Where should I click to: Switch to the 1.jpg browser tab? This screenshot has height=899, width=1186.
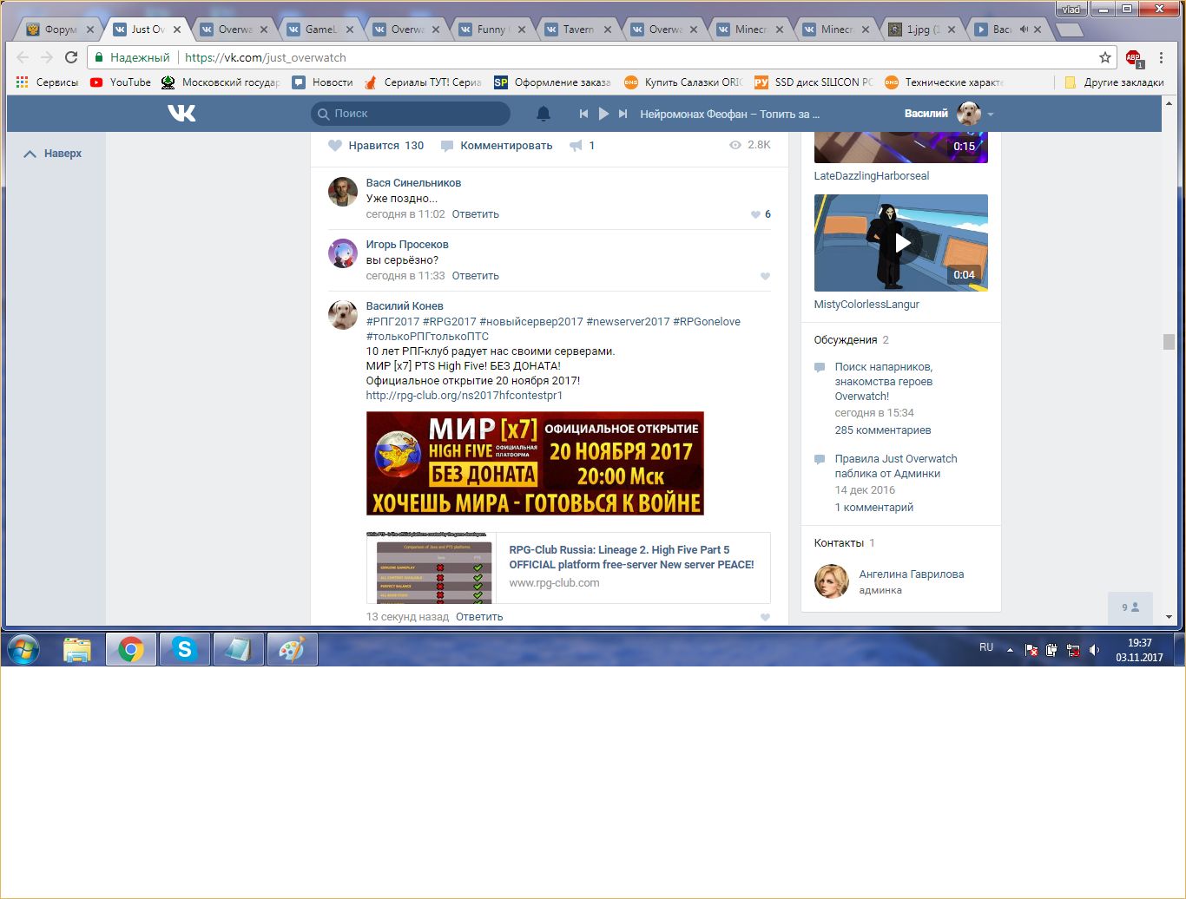[920, 30]
